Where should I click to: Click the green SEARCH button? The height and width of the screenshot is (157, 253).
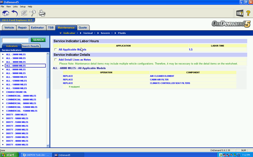click(38, 40)
